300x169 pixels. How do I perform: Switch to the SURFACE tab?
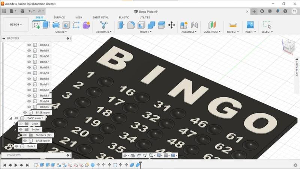59,18
